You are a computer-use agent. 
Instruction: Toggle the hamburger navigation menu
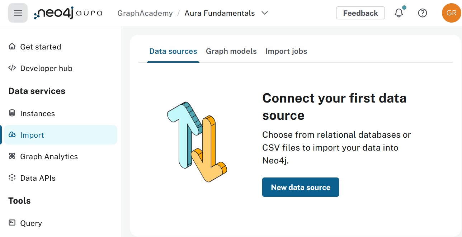pos(18,13)
